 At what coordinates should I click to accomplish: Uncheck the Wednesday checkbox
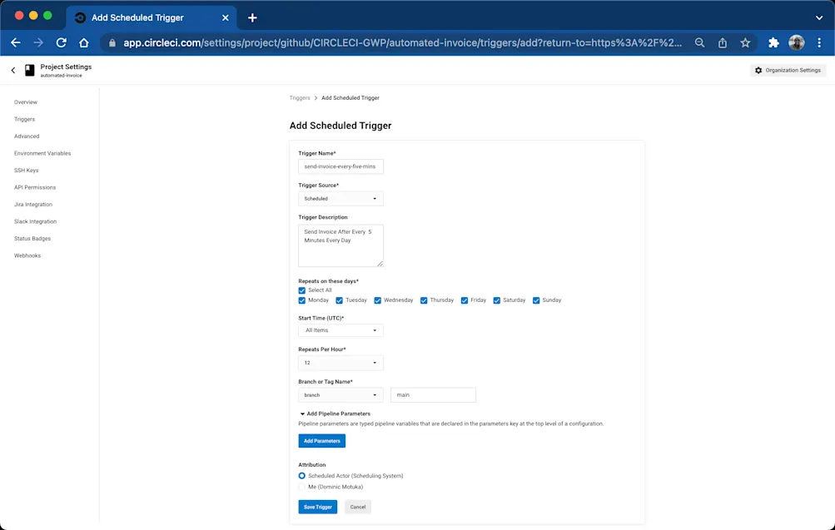click(378, 300)
